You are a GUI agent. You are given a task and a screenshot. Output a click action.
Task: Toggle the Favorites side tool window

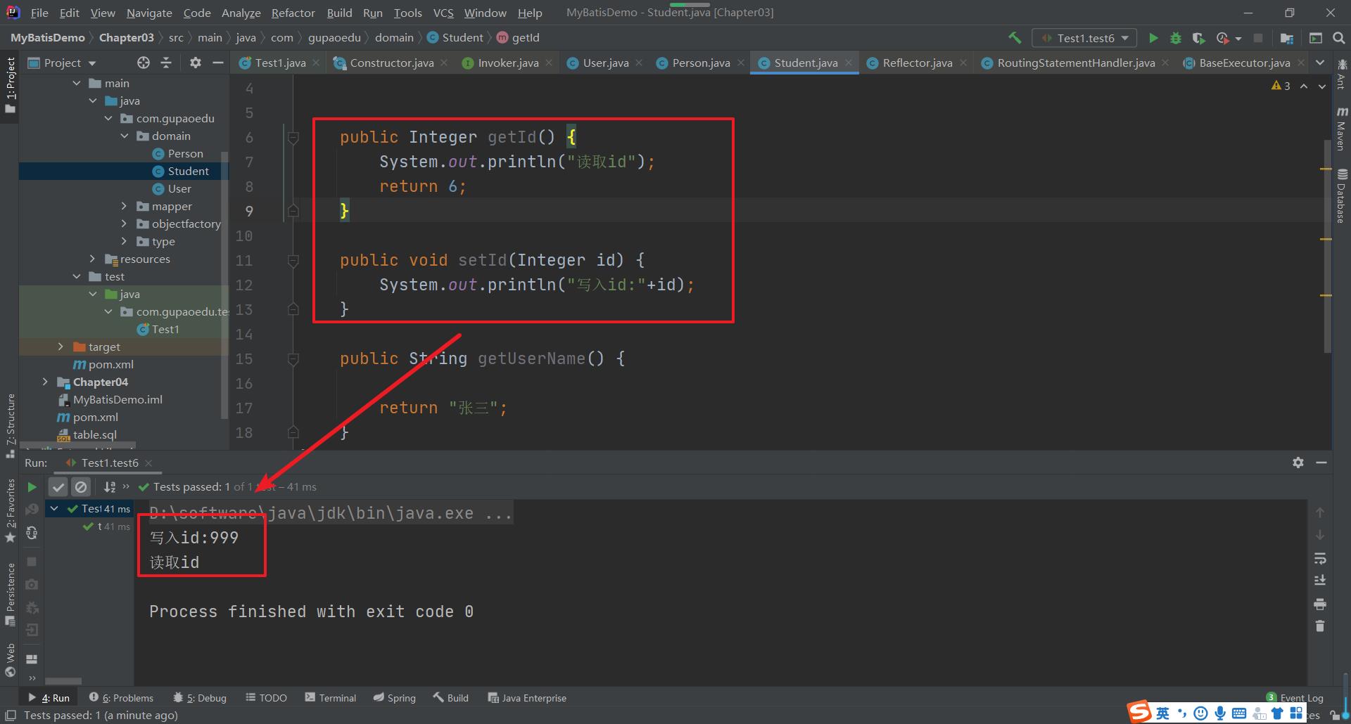[x=10, y=510]
